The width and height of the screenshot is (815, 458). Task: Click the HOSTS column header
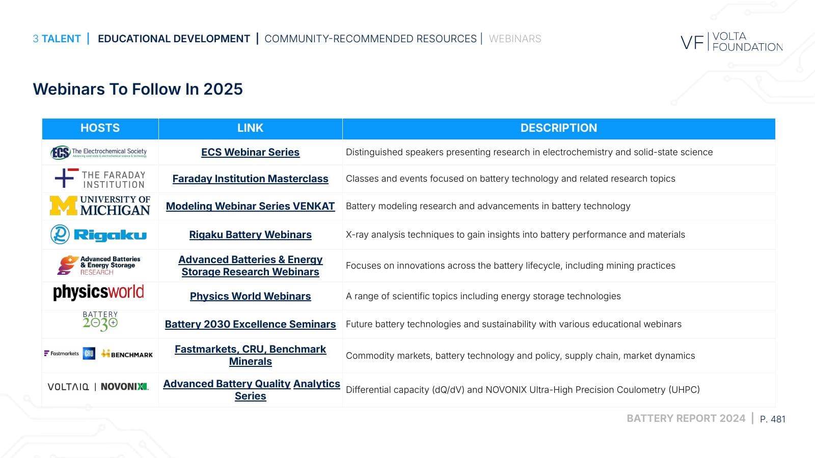point(100,128)
